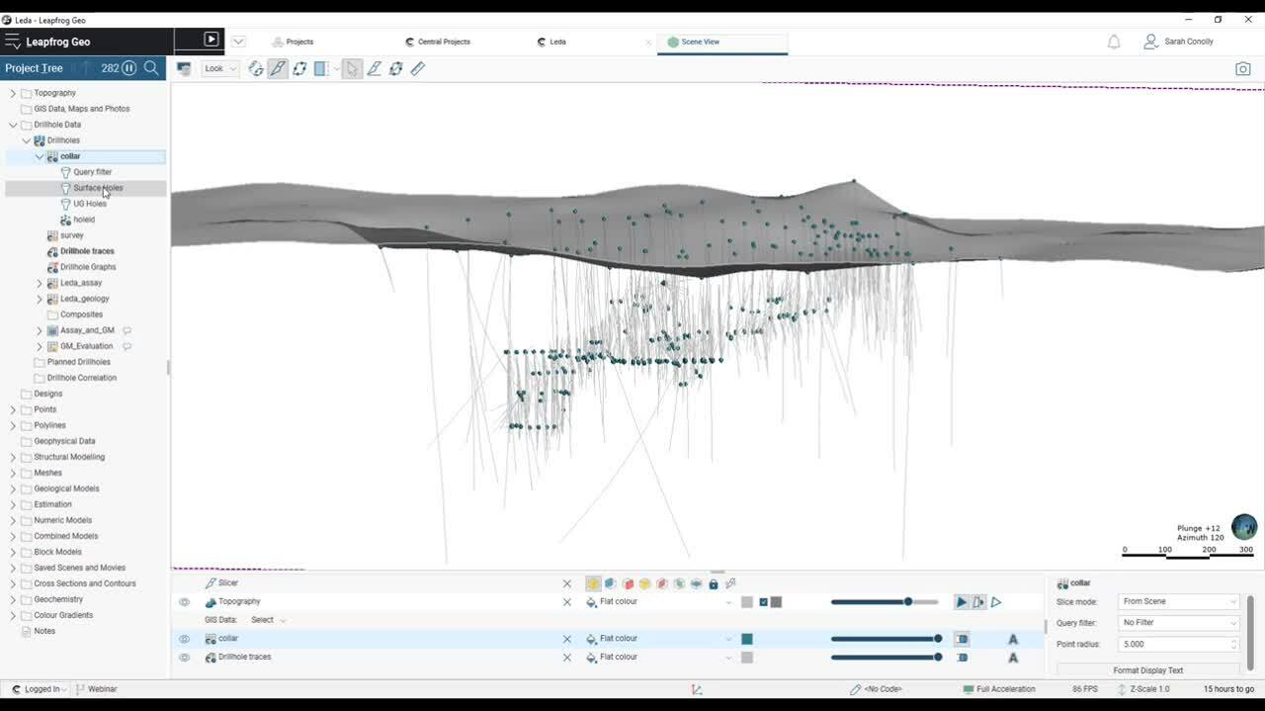Viewport: 1265px width, 711px height.
Task: Remove collar from the scene list
Action: (x=567, y=639)
